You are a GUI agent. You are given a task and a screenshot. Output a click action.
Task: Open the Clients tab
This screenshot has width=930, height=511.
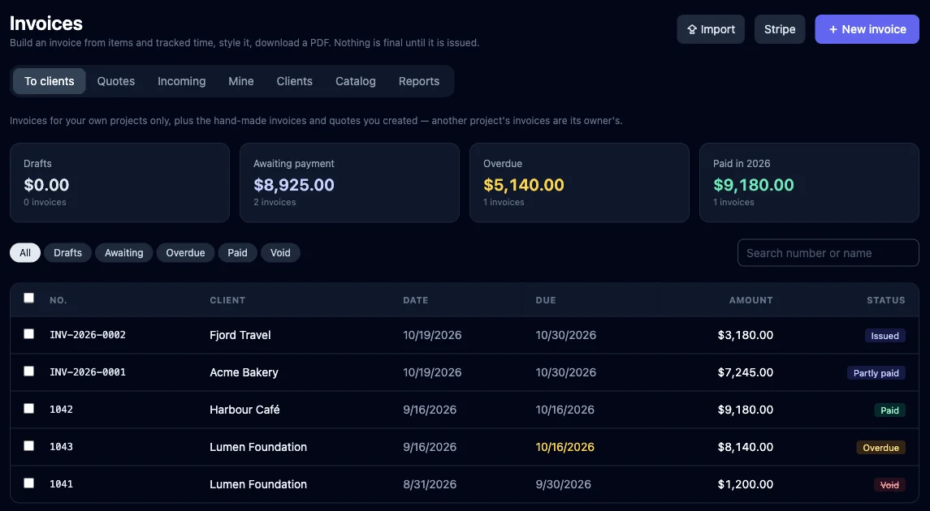point(294,81)
